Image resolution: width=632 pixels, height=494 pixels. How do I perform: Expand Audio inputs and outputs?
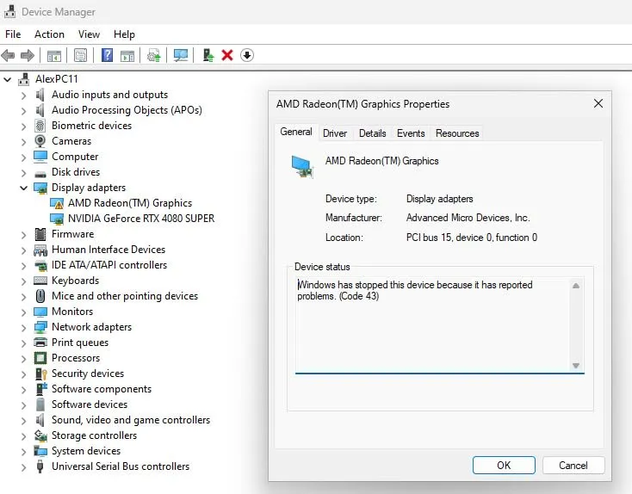(x=24, y=96)
